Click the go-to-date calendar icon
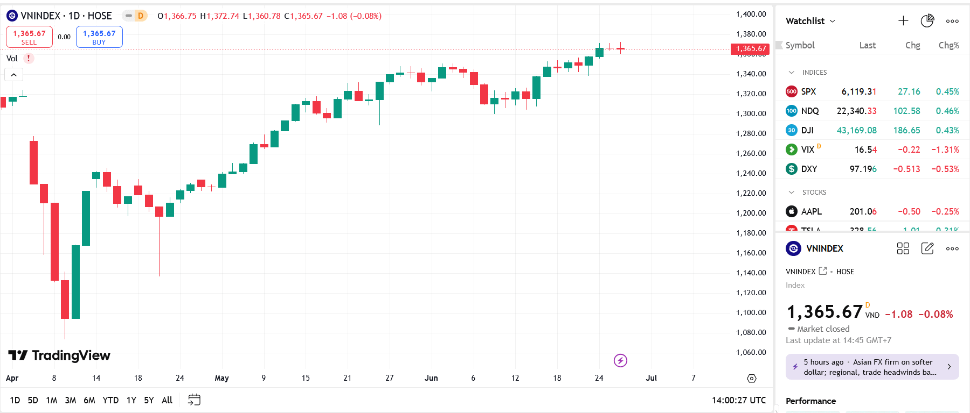Viewport: 970px width, 413px height. pyautogui.click(x=194, y=400)
